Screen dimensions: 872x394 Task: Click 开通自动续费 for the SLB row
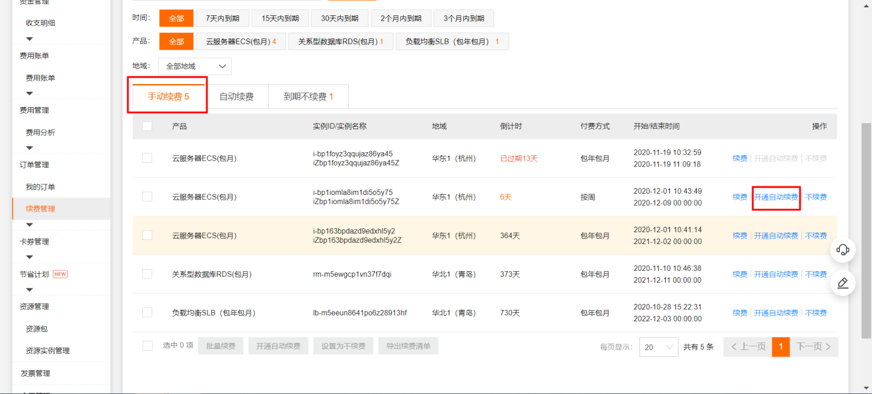776,312
